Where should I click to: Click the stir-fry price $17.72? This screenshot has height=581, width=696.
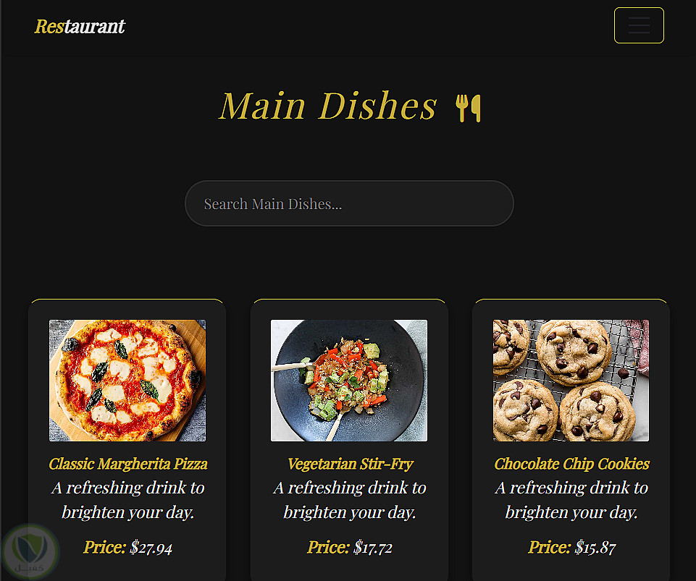(x=373, y=548)
